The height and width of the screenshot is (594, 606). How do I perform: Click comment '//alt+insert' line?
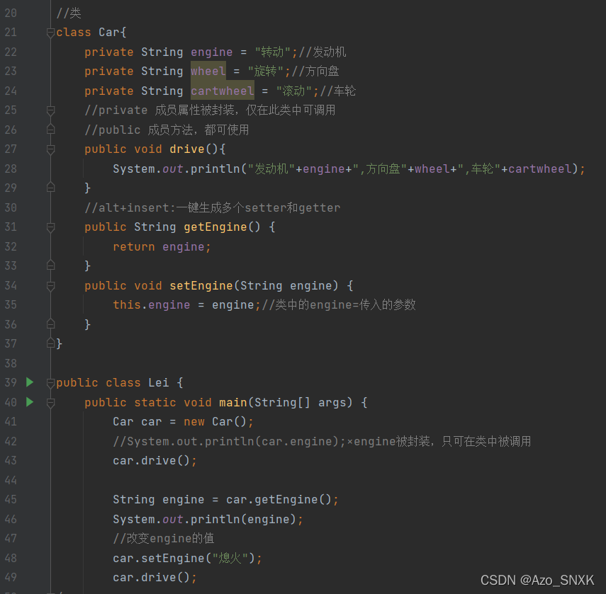pyautogui.click(x=212, y=207)
